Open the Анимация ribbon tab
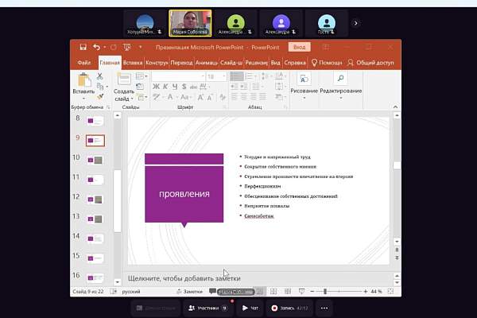 (x=206, y=63)
